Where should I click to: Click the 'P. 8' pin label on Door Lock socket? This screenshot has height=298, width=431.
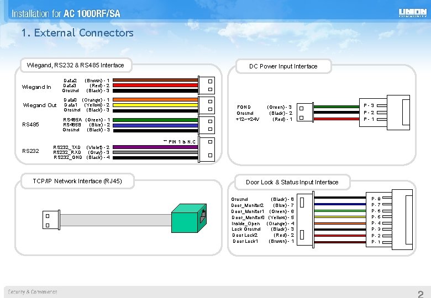pos(376,199)
